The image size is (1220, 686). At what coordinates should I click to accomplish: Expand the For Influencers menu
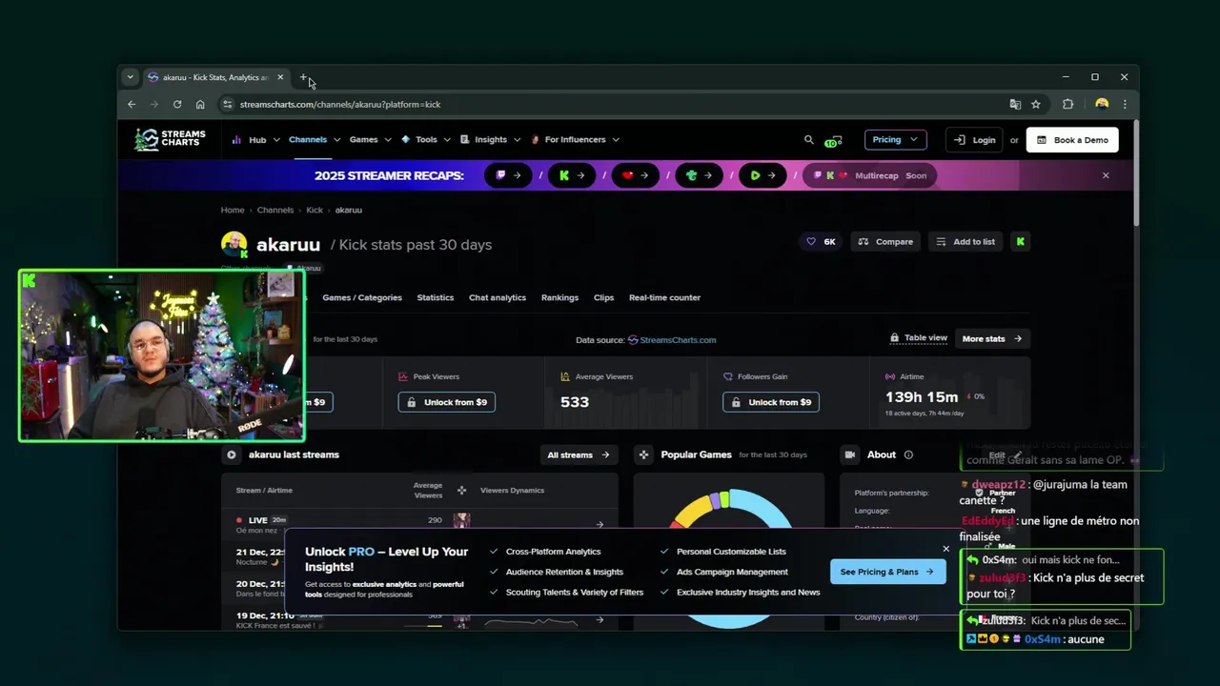coord(575,140)
